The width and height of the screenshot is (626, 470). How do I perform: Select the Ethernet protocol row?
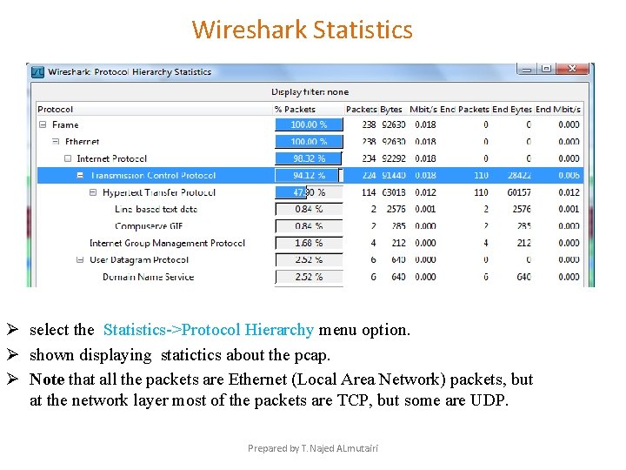(310, 142)
